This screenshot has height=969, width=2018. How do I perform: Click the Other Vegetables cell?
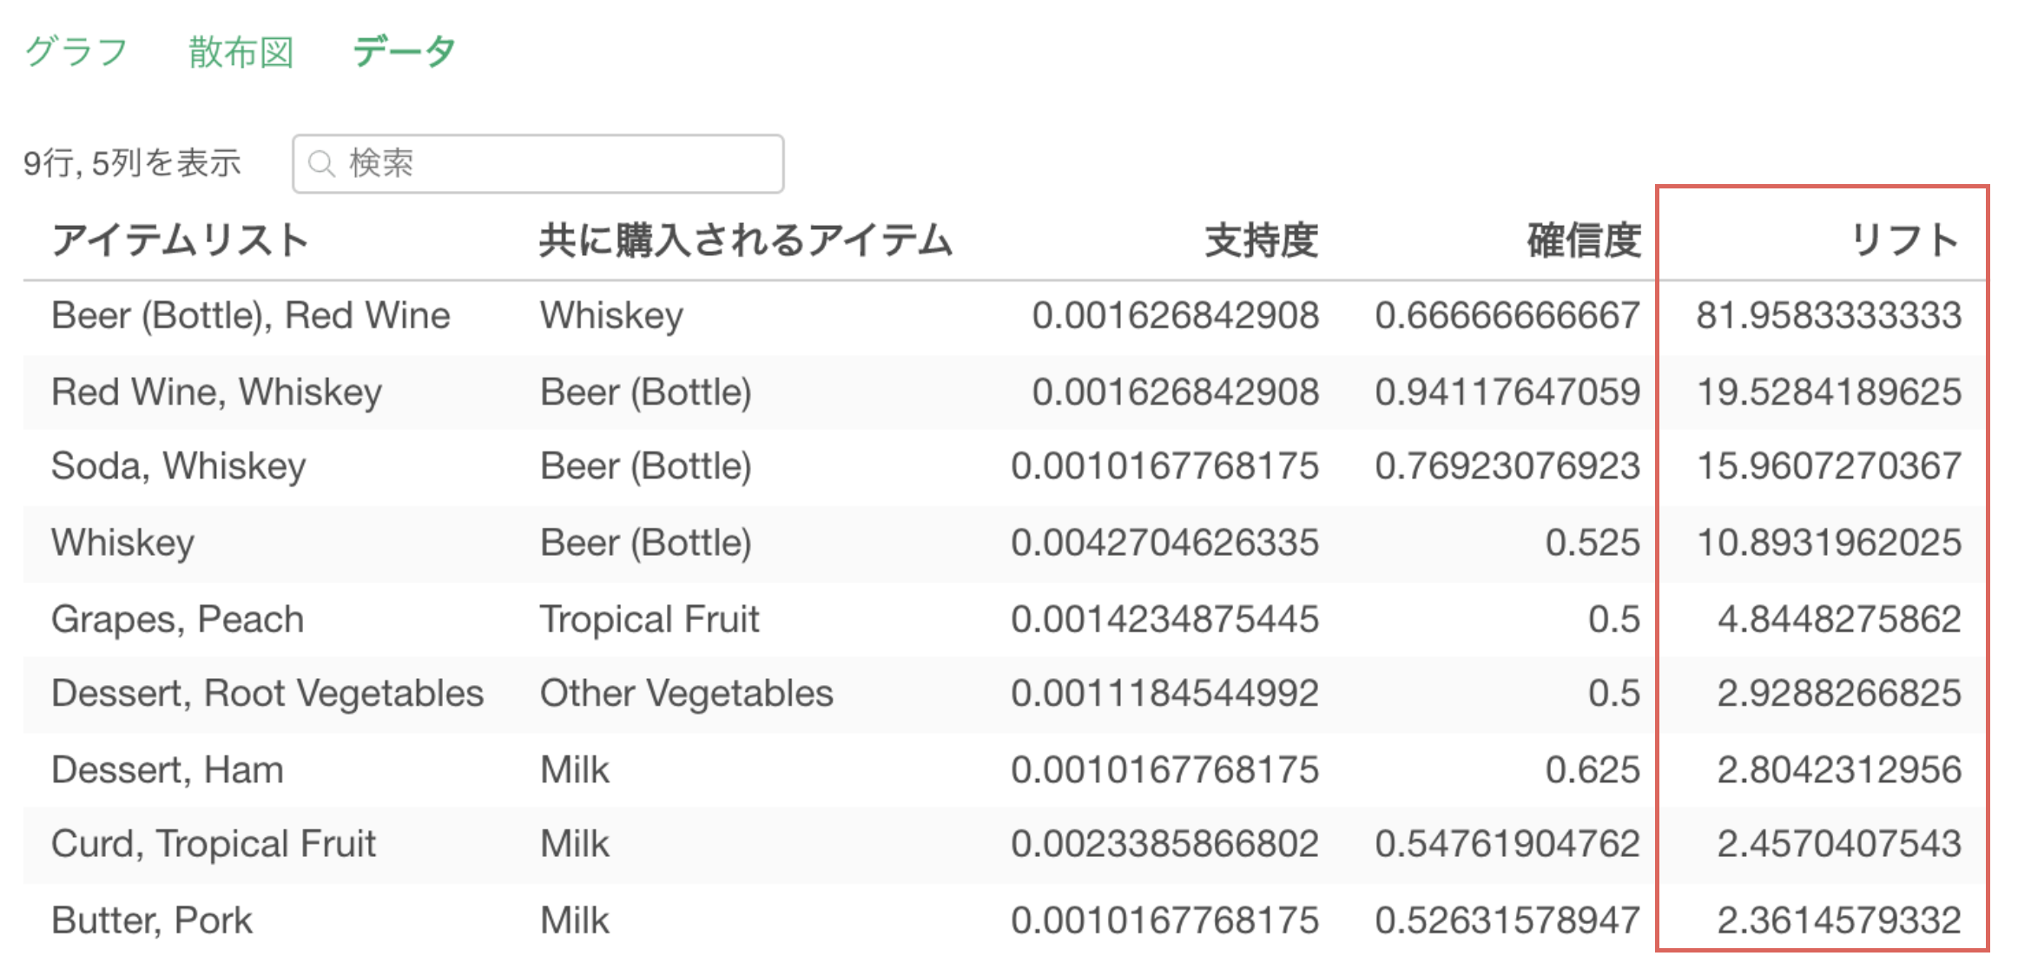click(686, 694)
